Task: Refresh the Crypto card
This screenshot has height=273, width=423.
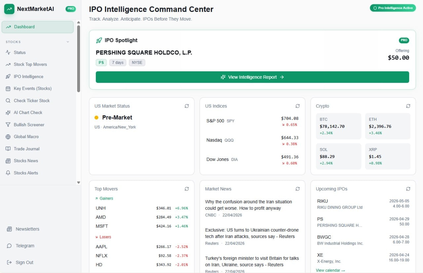Action: [x=408, y=106]
